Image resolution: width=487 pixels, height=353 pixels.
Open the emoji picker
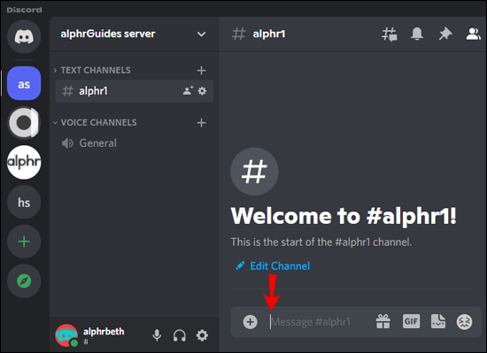464,322
